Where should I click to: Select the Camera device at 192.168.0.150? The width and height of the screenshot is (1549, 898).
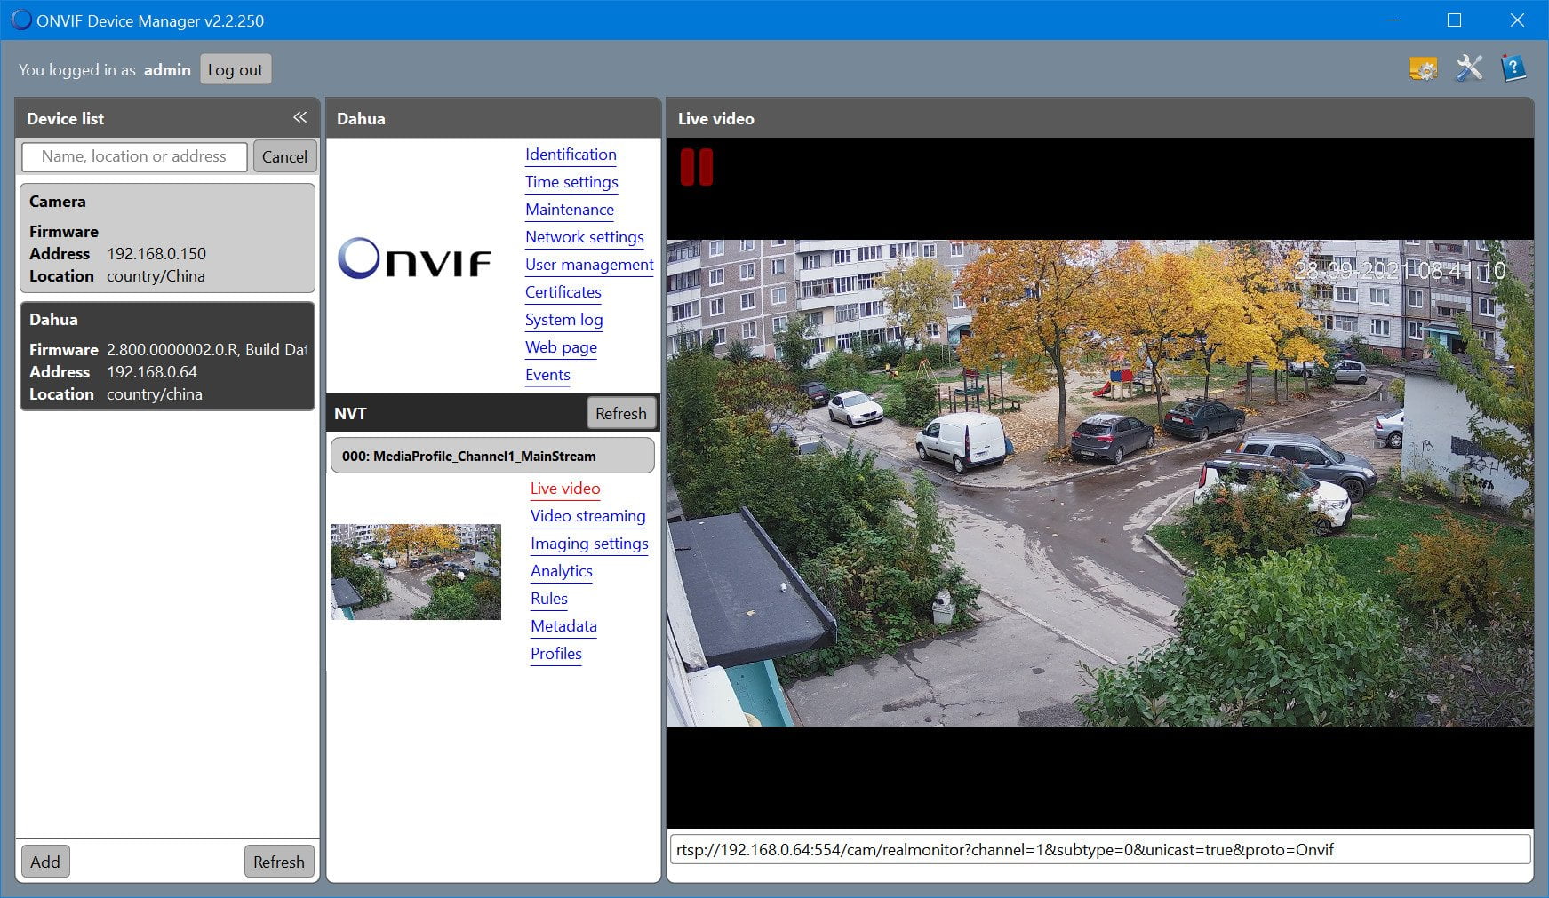[x=168, y=238]
